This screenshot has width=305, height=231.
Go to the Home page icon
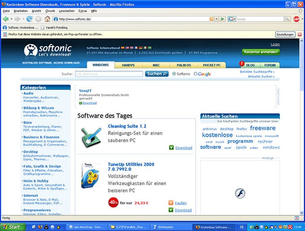47,19
